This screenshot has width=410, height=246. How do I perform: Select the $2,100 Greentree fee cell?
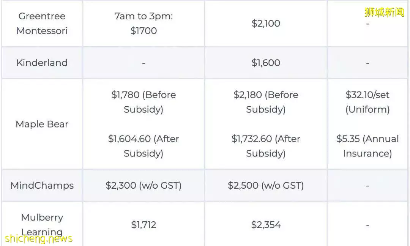(x=266, y=24)
